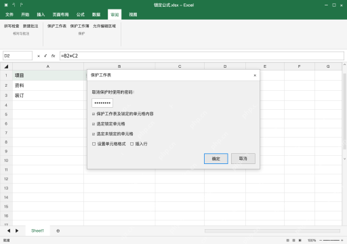
Task: Click the undo arrow in title bar
Action: [14, 5]
